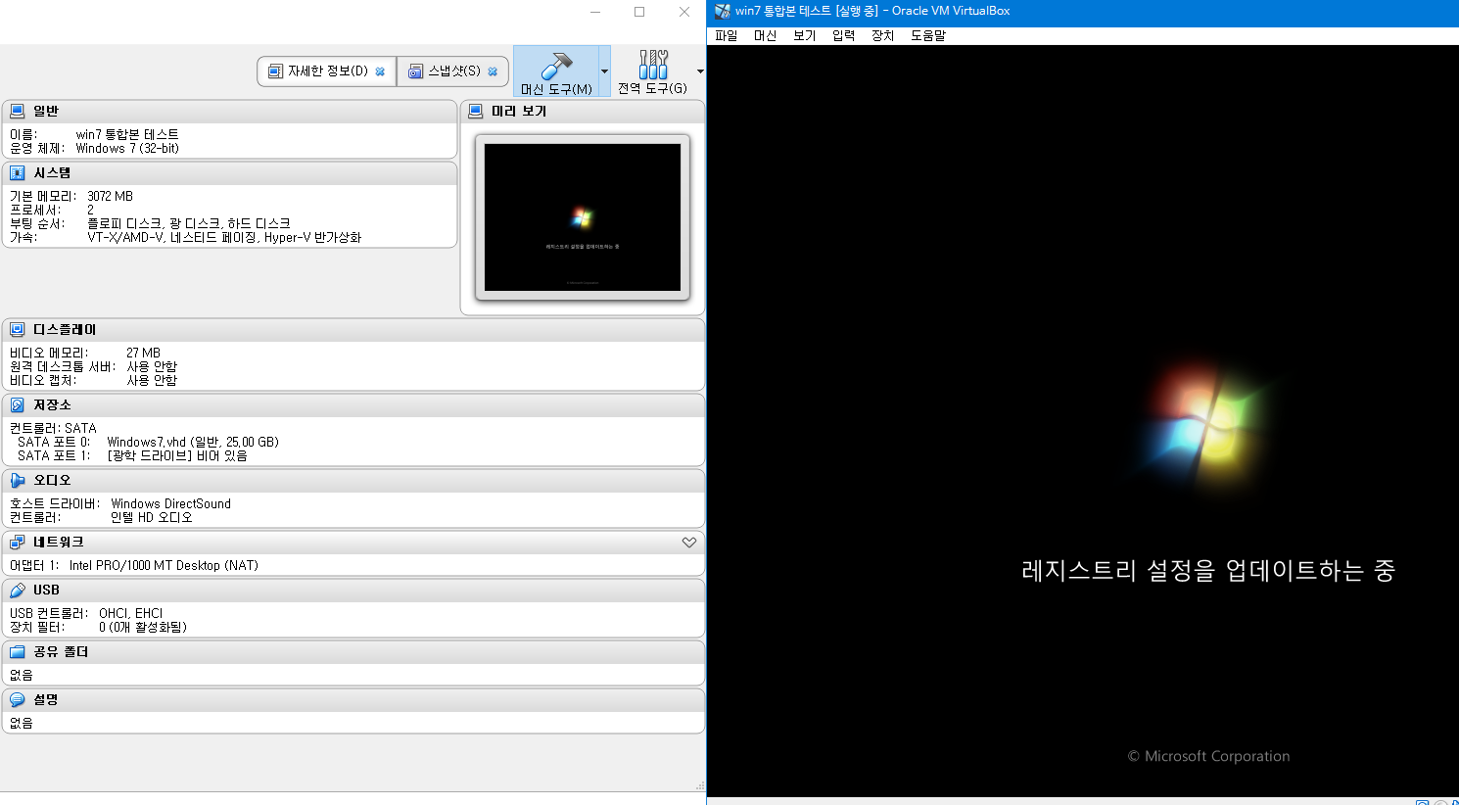
Task: Click the 저장소 section disk icon
Action: point(18,404)
